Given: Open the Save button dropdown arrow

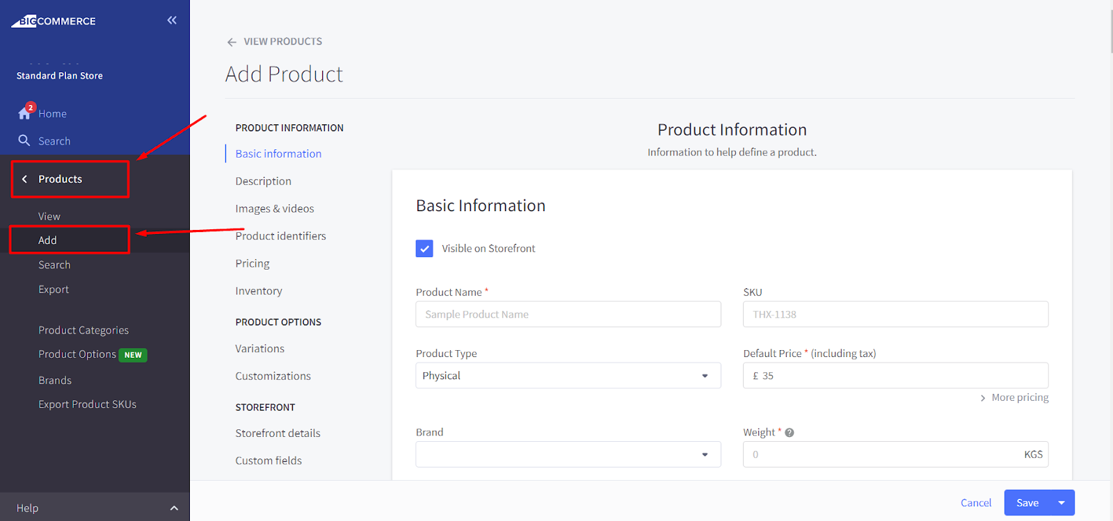Looking at the screenshot, I should 1062,503.
